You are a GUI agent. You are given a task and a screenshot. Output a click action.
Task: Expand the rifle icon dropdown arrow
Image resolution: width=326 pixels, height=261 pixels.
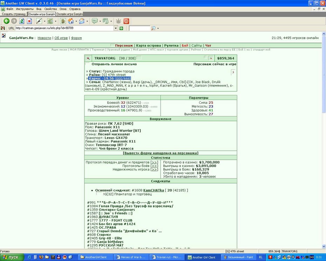[x=45, y=21]
